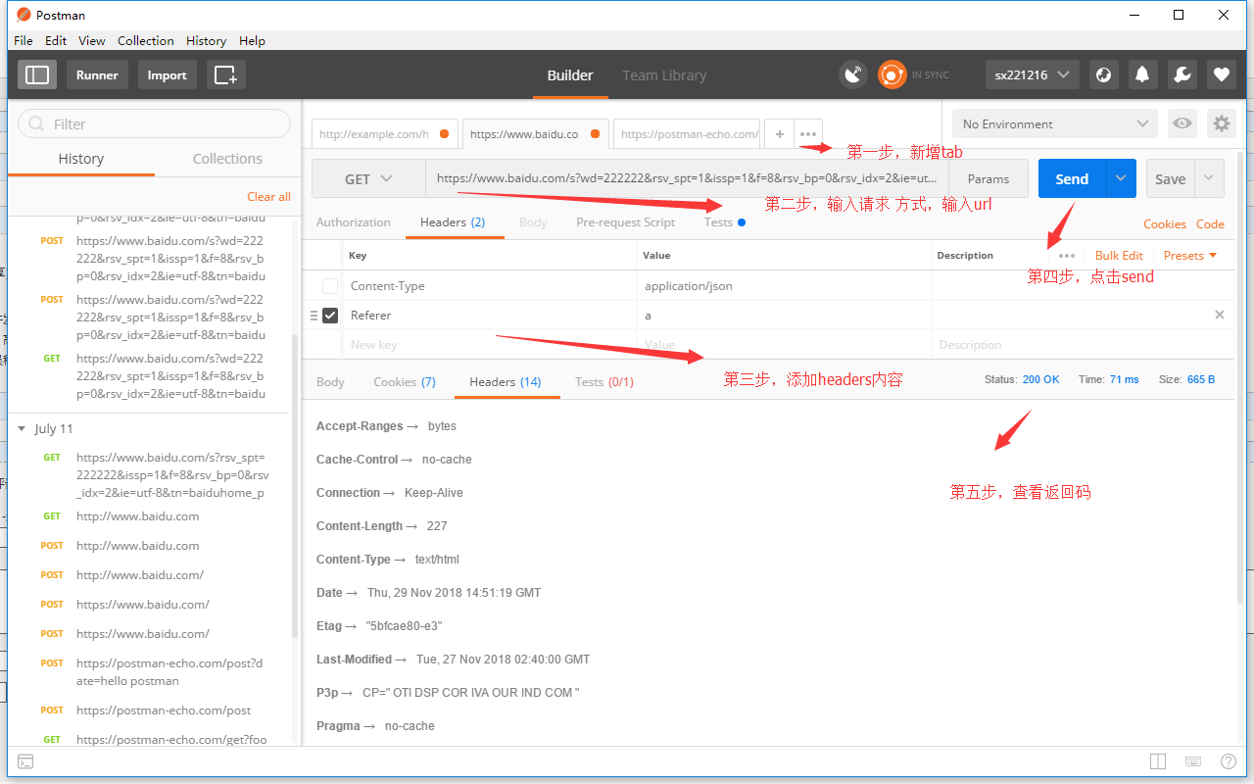
Task: Click the orange sync status icon
Action: click(892, 74)
